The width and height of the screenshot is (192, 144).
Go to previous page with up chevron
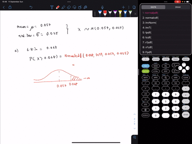134,114
